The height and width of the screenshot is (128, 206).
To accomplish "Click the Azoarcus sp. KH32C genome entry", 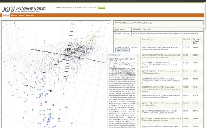I will [160, 127].
